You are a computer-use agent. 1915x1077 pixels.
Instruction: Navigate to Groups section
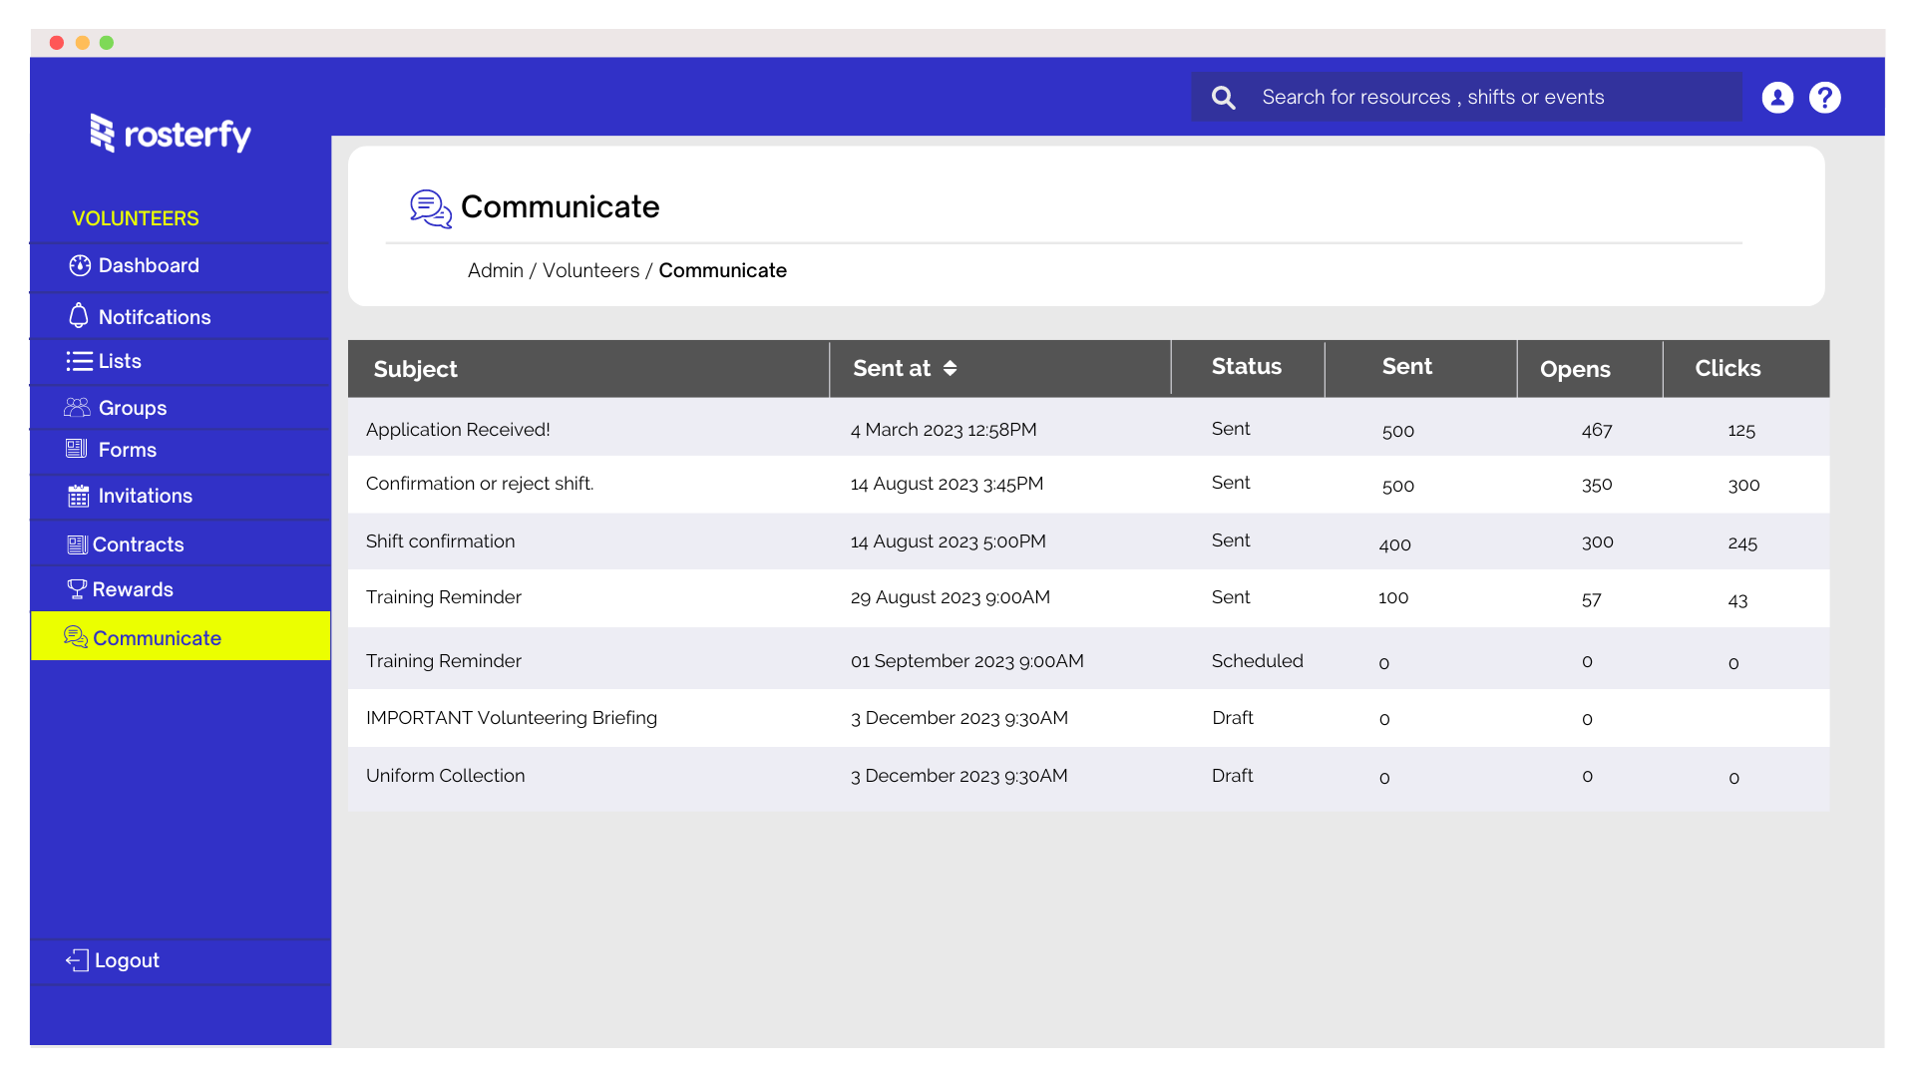[132, 408]
